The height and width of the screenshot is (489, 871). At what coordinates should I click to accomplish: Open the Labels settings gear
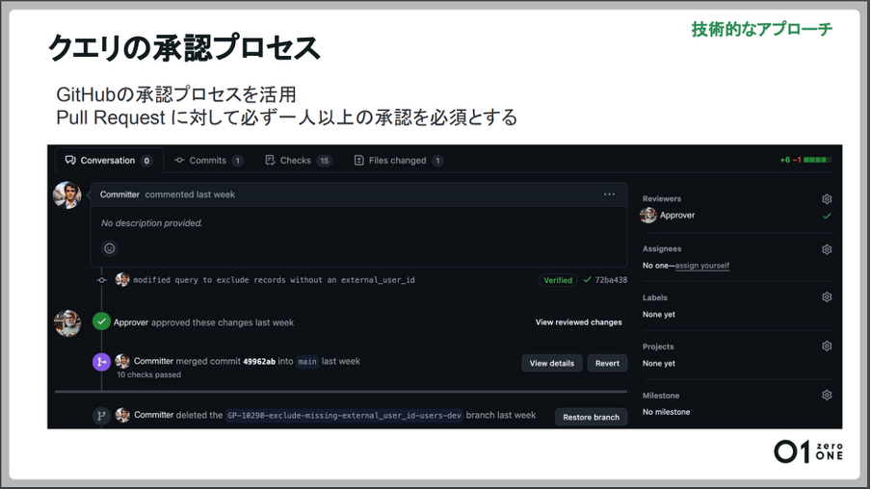coord(826,297)
